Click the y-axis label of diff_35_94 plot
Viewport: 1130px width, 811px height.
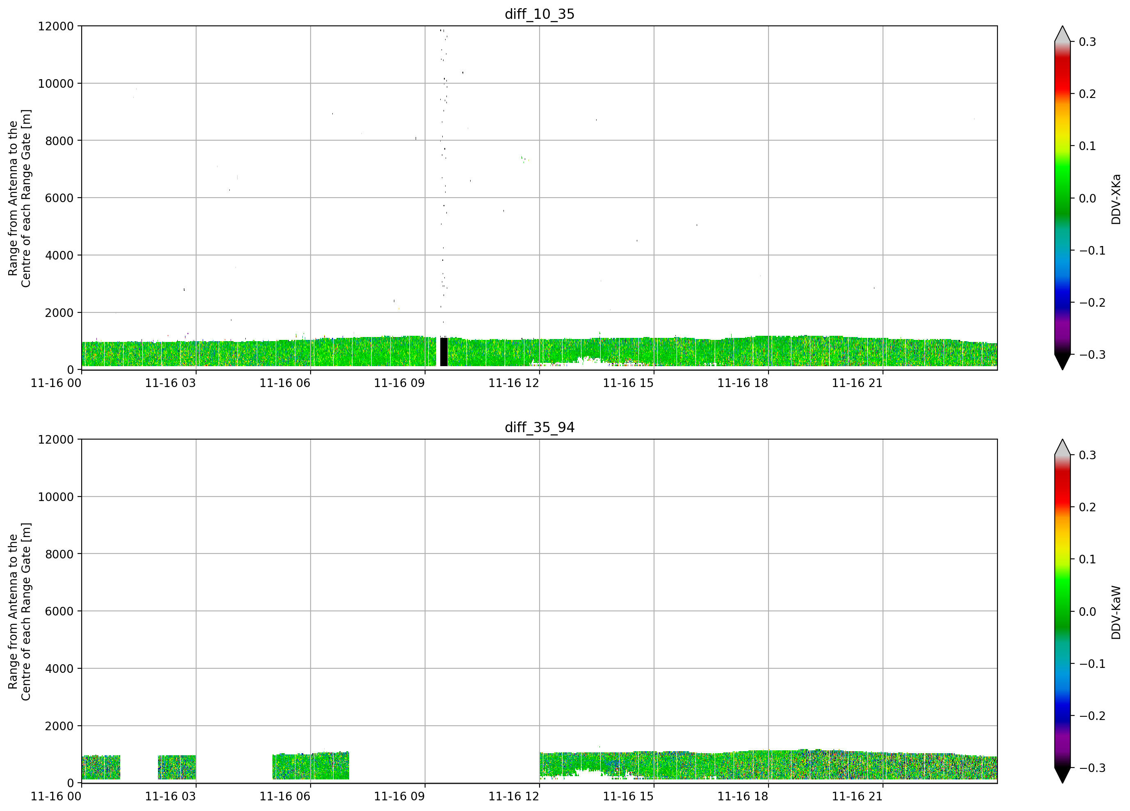pyautogui.click(x=19, y=611)
